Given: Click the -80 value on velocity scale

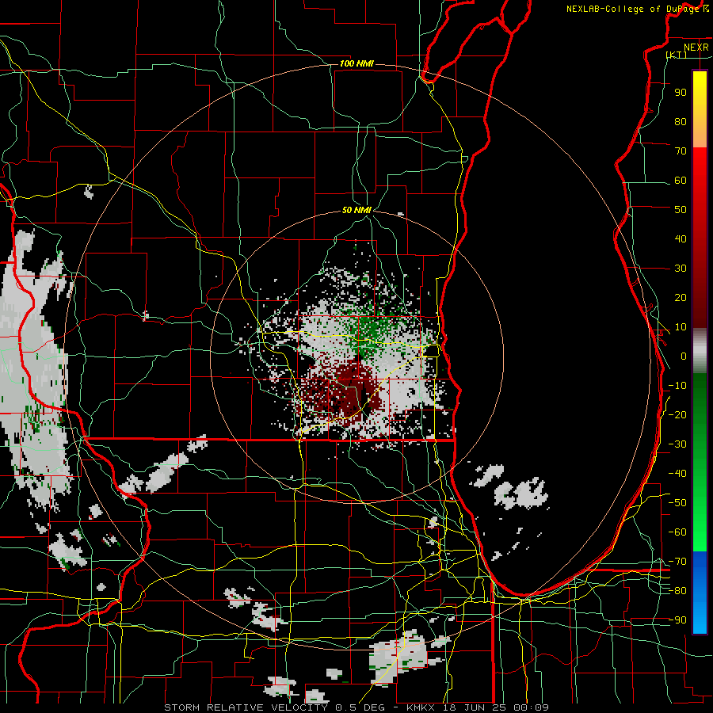Looking at the screenshot, I should click(677, 591).
